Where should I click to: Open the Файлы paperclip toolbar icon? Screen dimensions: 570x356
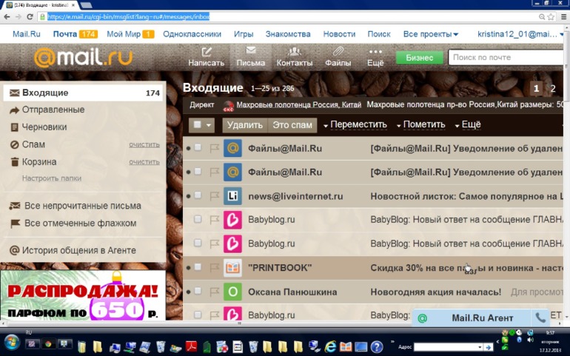coord(338,57)
